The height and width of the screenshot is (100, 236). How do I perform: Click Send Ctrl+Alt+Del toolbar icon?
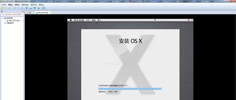9,8
